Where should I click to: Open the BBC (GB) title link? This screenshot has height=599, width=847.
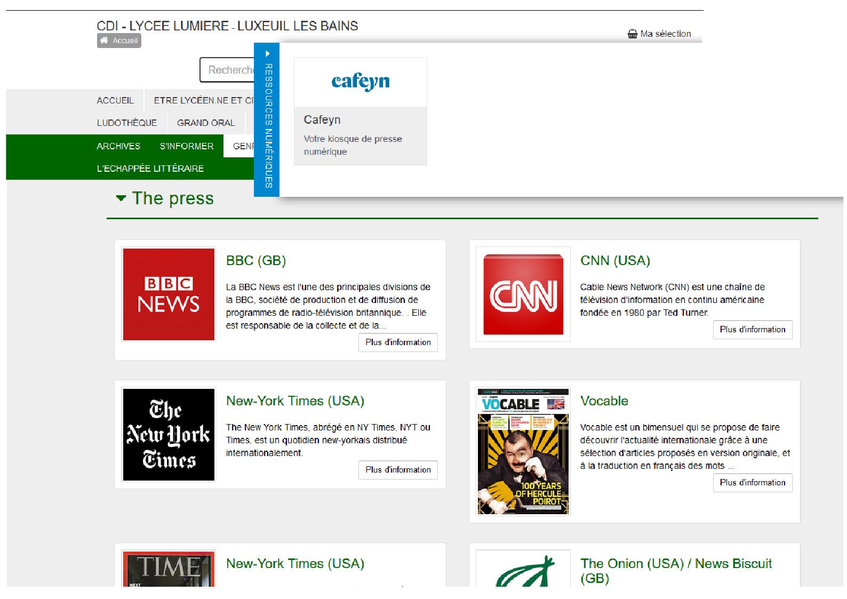pyautogui.click(x=256, y=260)
